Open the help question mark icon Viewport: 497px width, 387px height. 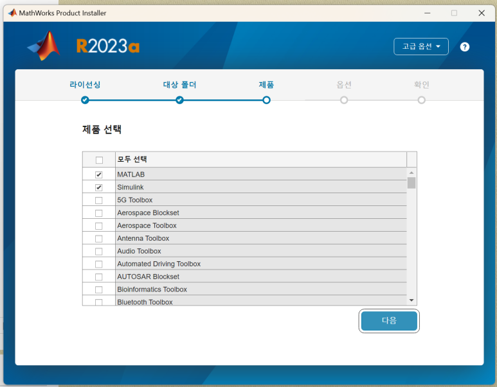pos(464,47)
